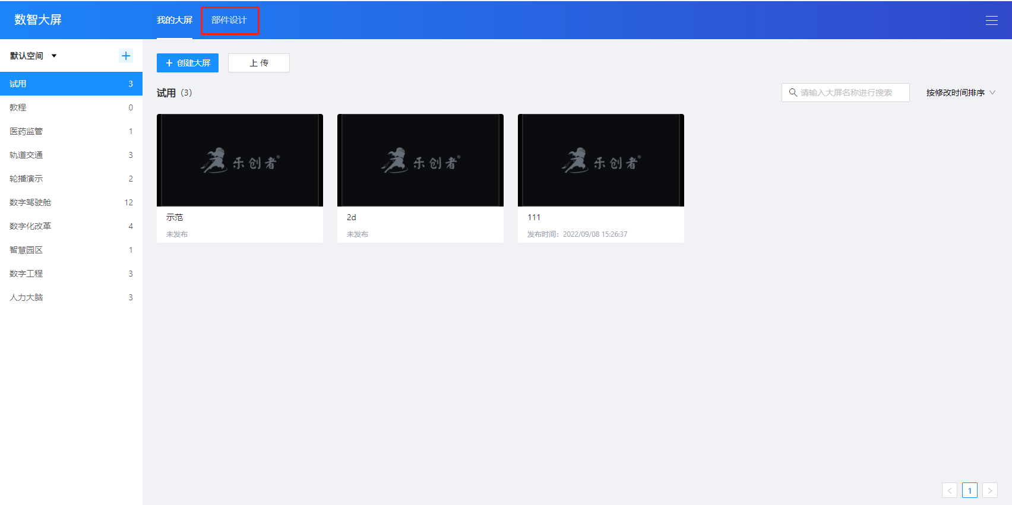Open the 111 screen thumbnail
Viewport: 1012px width, 505px height.
(x=601, y=160)
